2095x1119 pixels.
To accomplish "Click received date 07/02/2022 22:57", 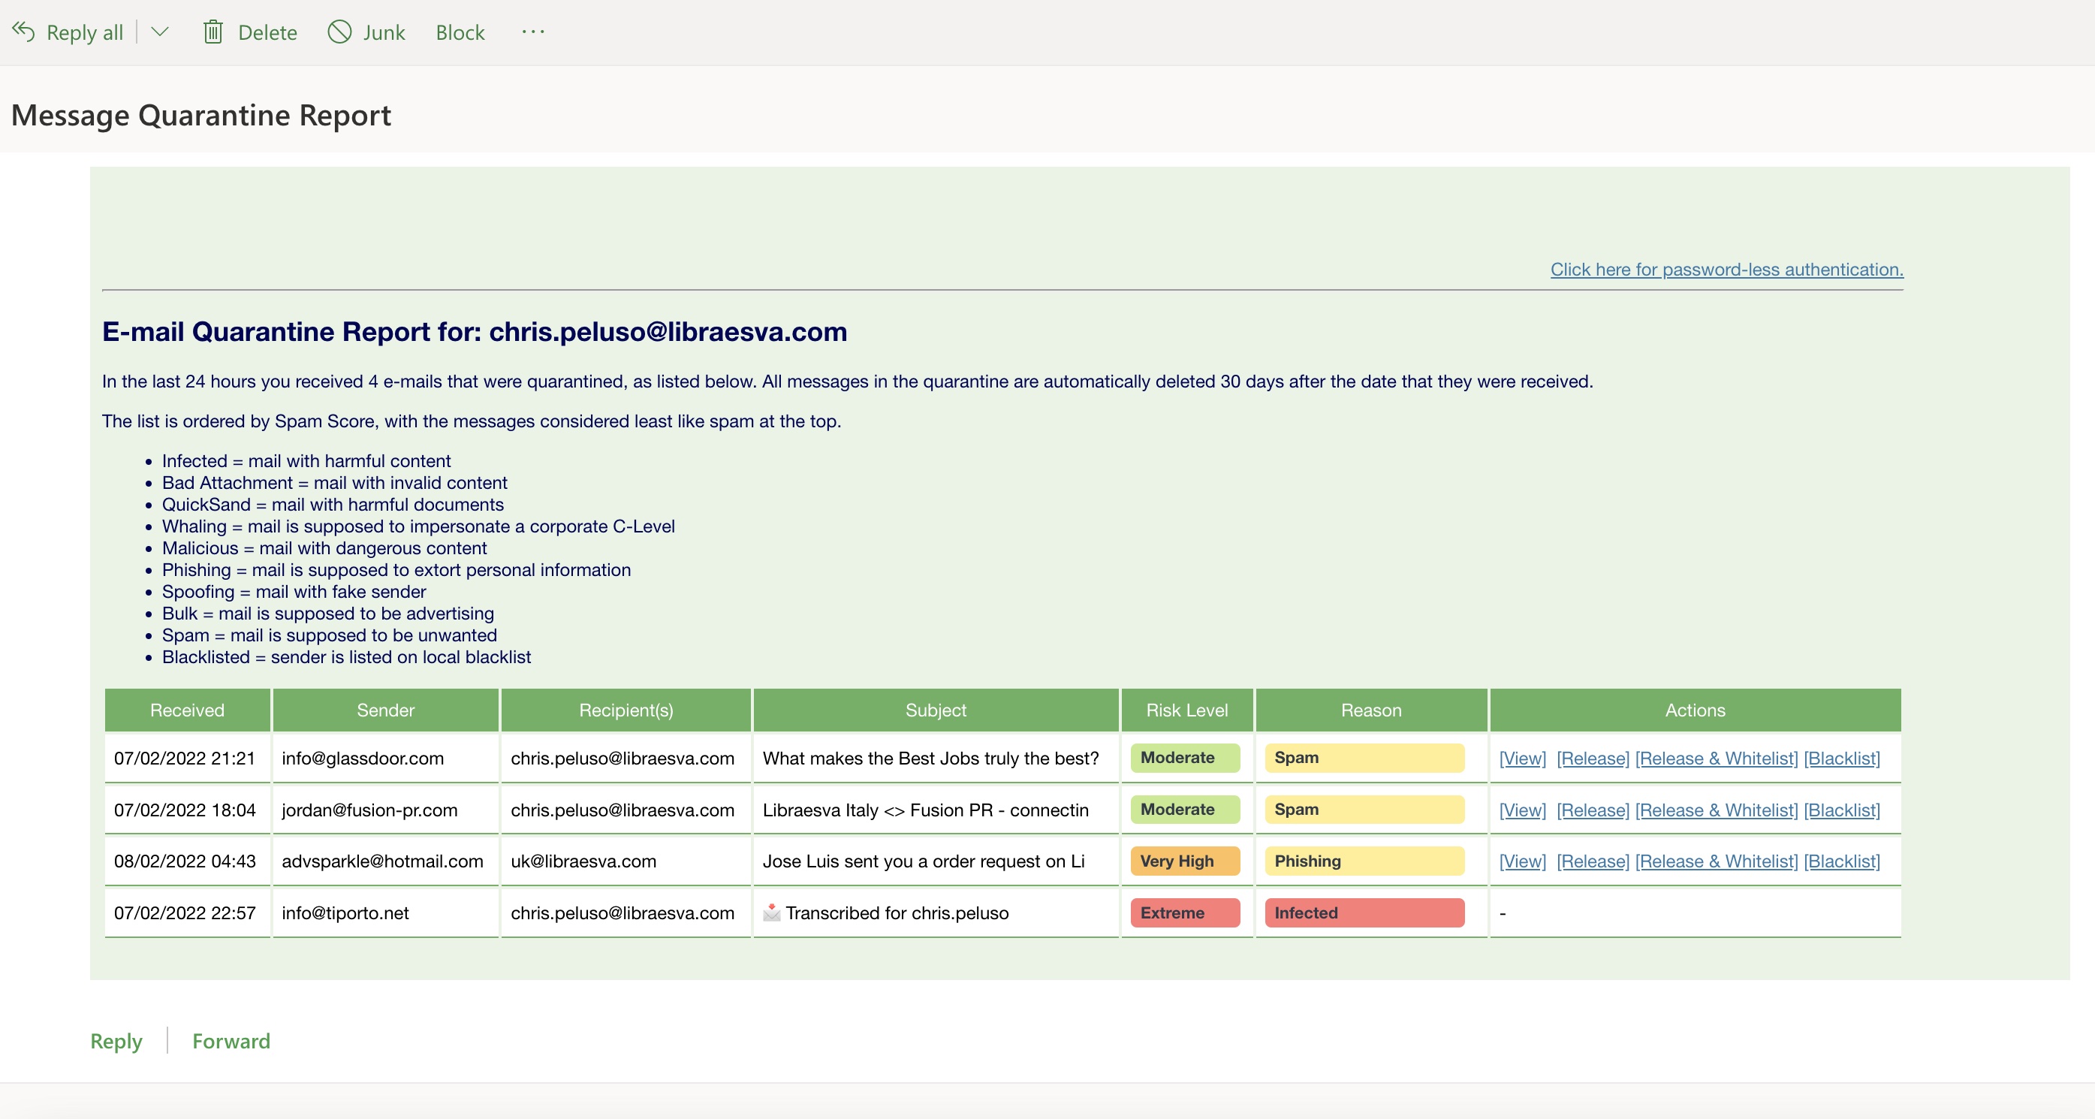I will click(x=185, y=913).
